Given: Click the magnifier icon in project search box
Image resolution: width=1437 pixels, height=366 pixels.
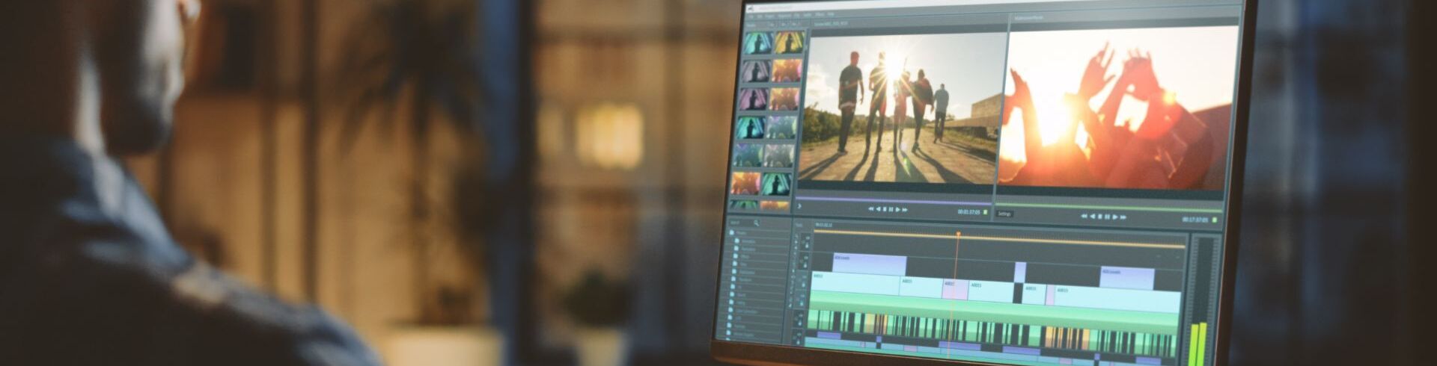Looking at the screenshot, I should point(756,223).
